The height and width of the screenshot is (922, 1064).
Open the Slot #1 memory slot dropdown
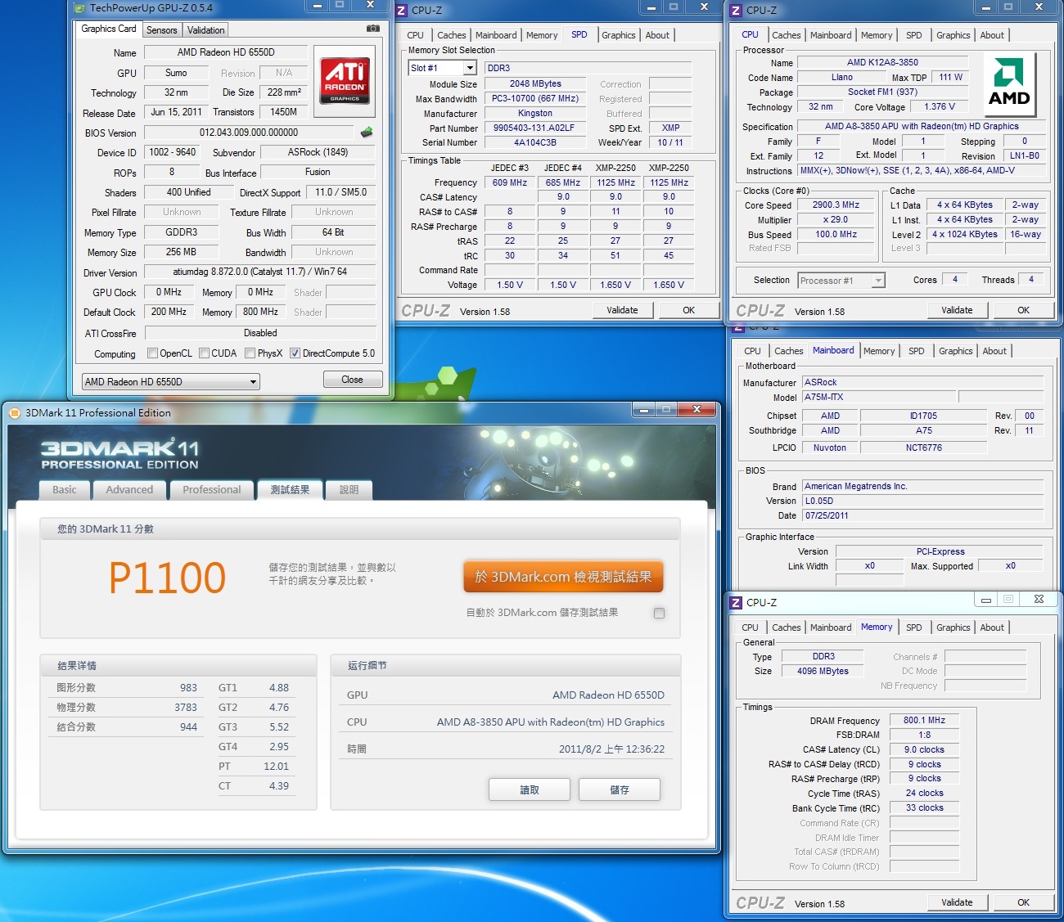pos(470,69)
